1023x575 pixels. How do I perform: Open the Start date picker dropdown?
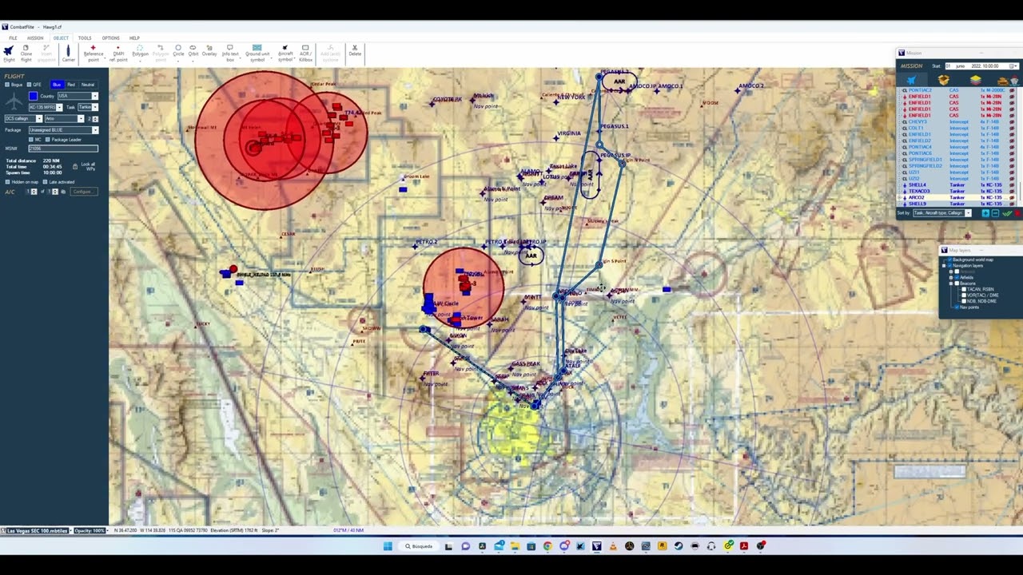tap(1014, 65)
